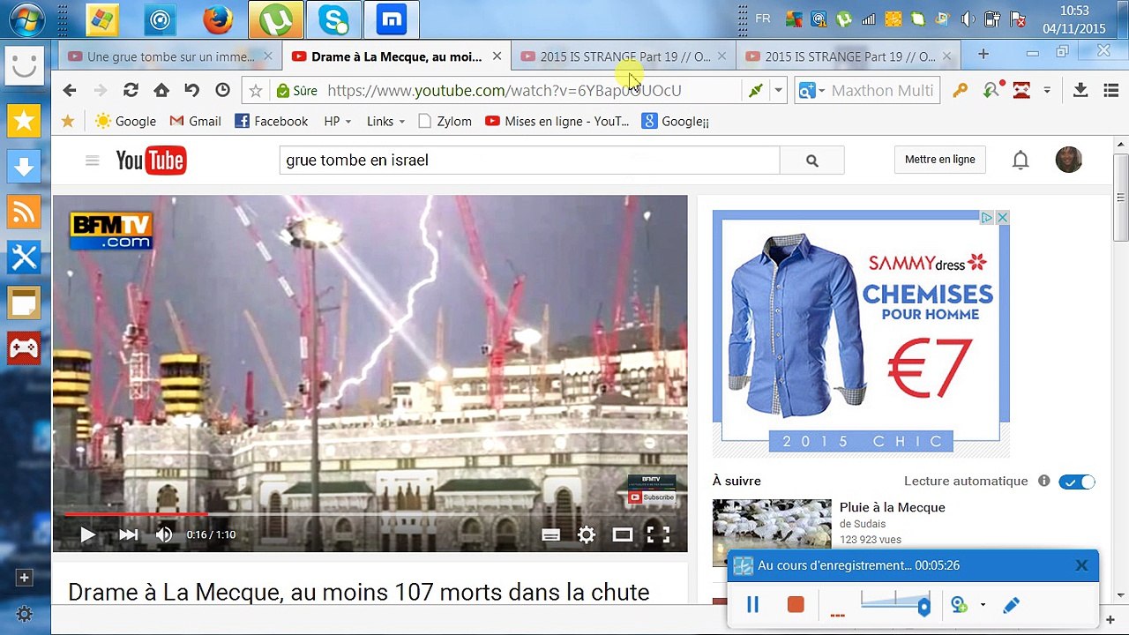Screen dimensions: 1129x635
Task: Open the YouTube hamburger guide menu
Action: (x=92, y=160)
